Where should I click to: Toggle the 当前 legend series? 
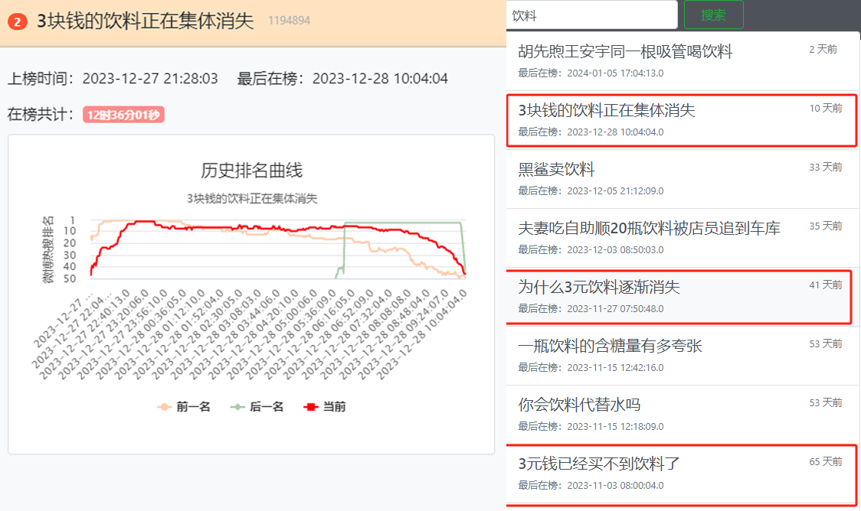325,407
